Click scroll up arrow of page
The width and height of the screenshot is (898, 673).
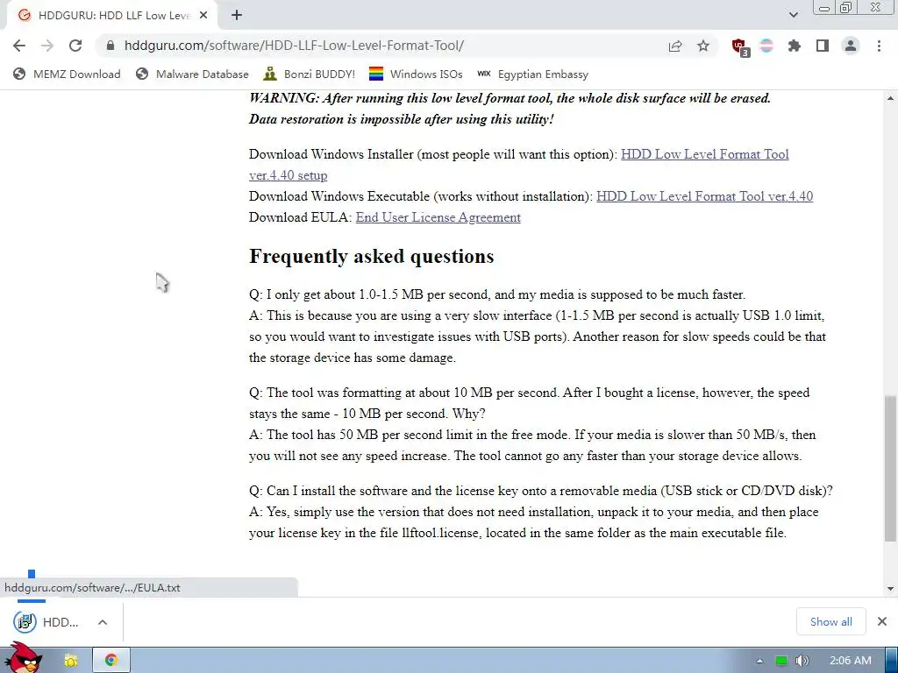pyautogui.click(x=890, y=98)
